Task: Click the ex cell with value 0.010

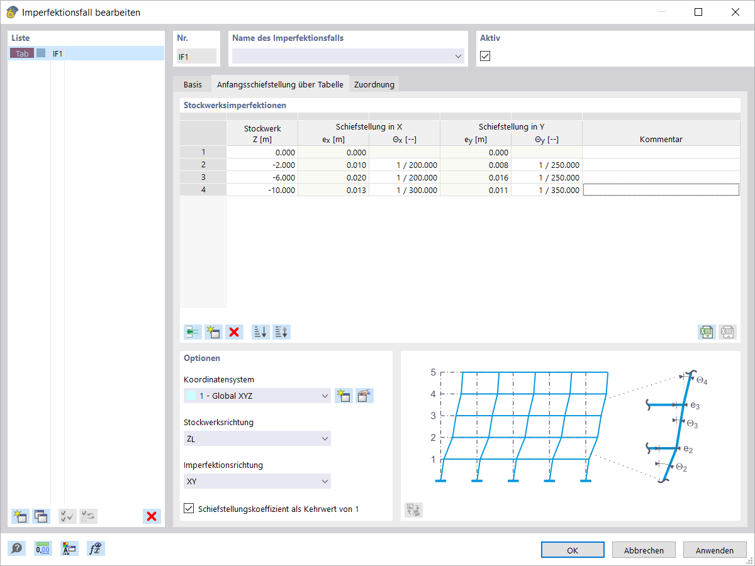Action: tap(333, 165)
